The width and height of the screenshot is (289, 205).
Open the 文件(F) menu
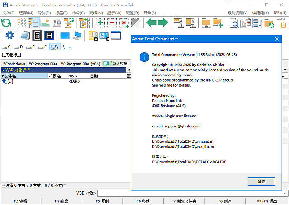9,13
